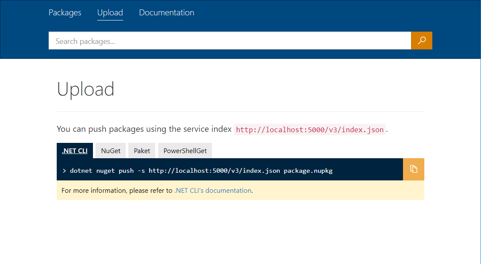The width and height of the screenshot is (481, 264).
Task: Switch to the Paket tab
Action: (x=142, y=151)
